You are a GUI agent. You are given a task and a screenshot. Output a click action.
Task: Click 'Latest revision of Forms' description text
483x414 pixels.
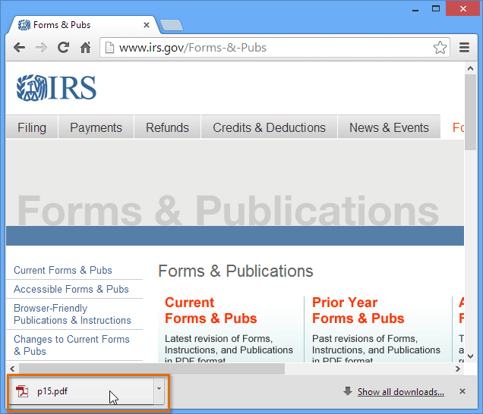click(229, 350)
